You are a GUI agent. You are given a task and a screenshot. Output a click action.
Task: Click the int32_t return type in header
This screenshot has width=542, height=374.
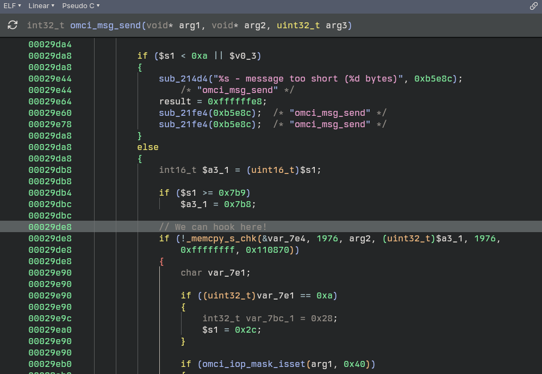pyautogui.click(x=46, y=26)
